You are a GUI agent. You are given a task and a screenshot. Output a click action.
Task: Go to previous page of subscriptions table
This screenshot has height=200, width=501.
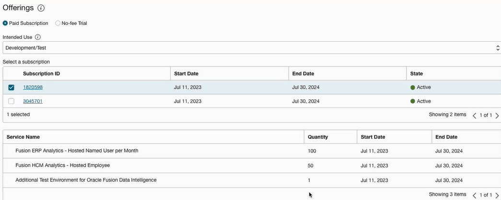coord(475,115)
